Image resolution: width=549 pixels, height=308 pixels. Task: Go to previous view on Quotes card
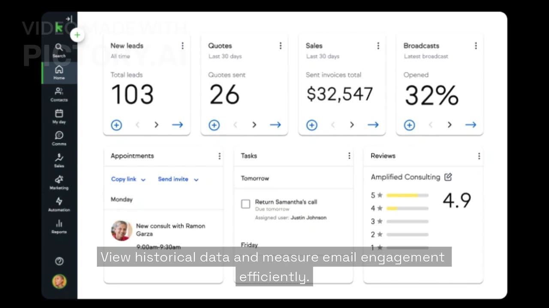tap(235, 125)
